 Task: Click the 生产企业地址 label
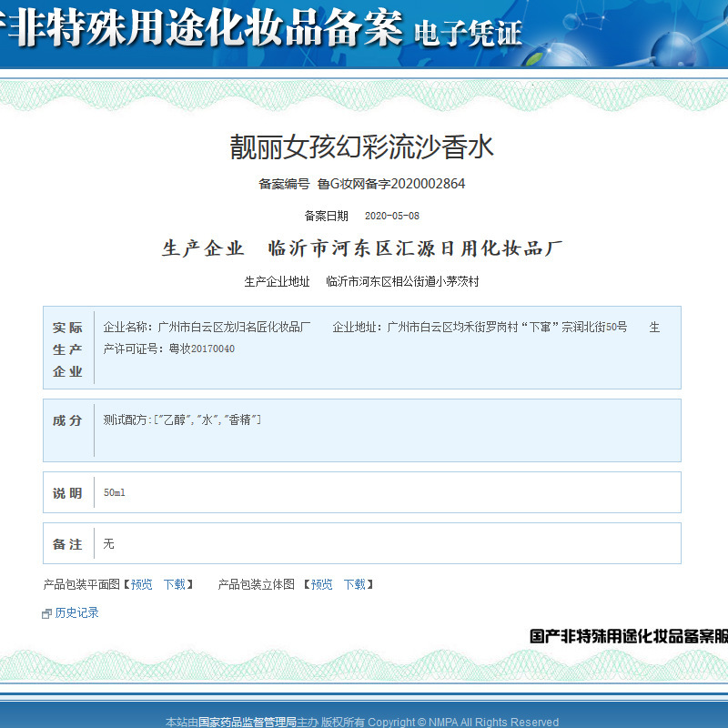pyautogui.click(x=278, y=281)
